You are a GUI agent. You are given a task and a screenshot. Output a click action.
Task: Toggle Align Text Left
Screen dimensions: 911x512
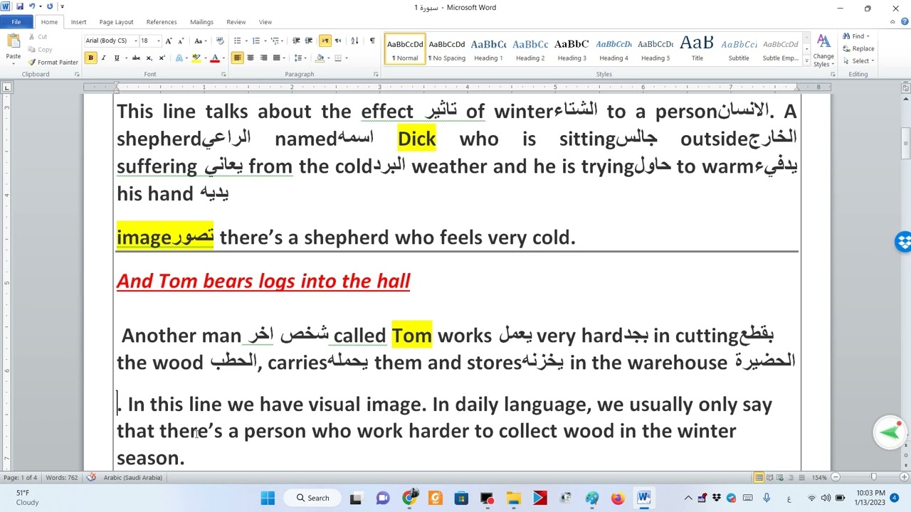[x=238, y=58]
